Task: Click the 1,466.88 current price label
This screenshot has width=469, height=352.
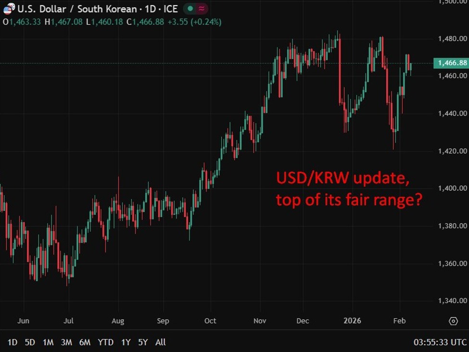Action: (x=450, y=63)
